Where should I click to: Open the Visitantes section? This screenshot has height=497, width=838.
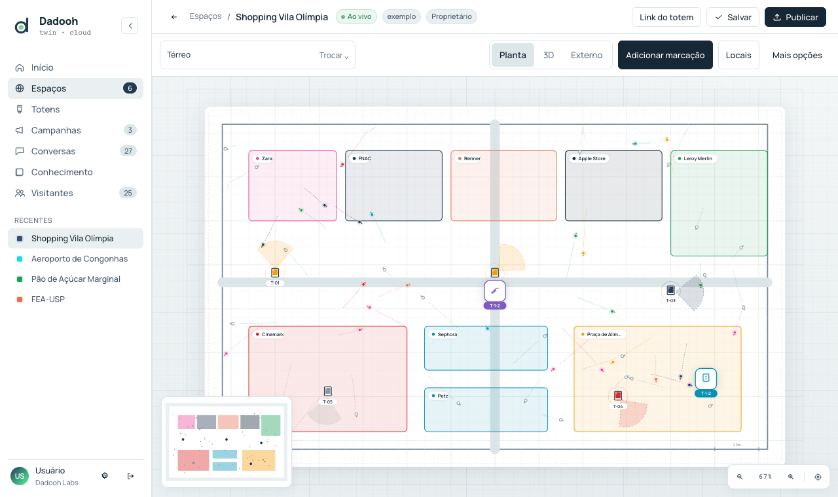point(75,193)
